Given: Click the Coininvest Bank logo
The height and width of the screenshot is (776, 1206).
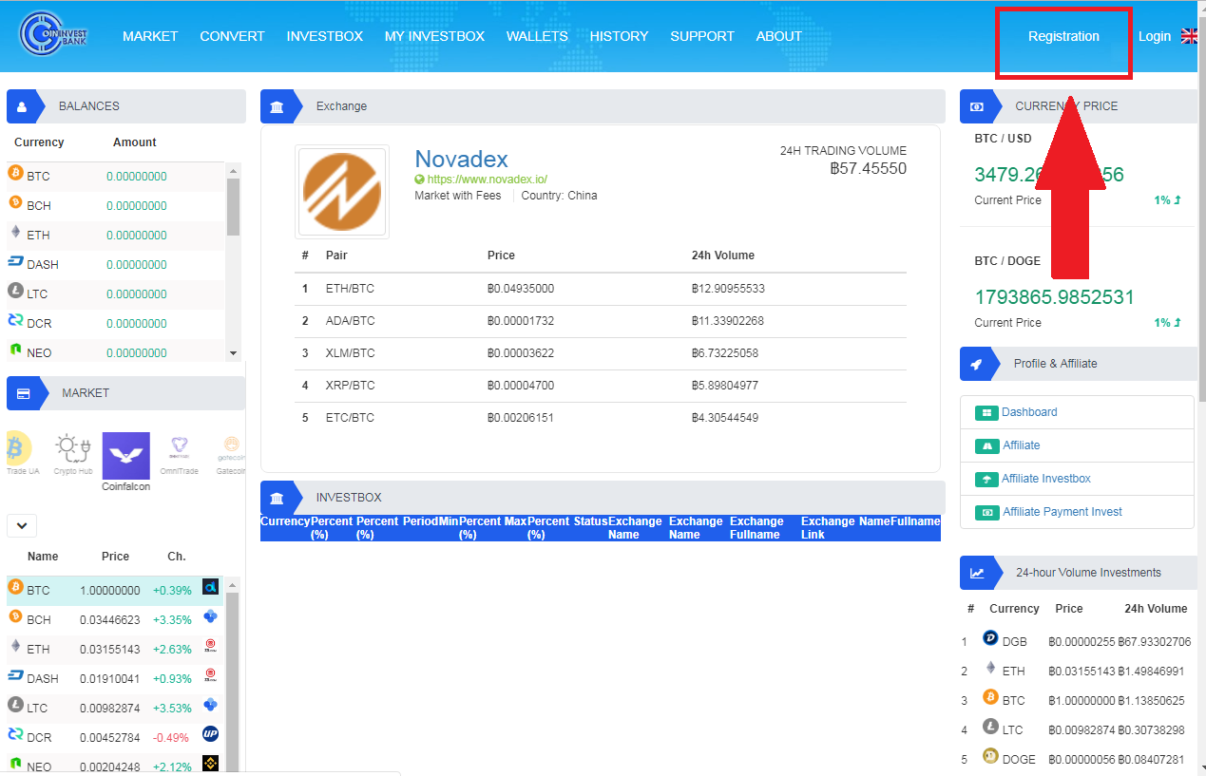Looking at the screenshot, I should (x=53, y=34).
